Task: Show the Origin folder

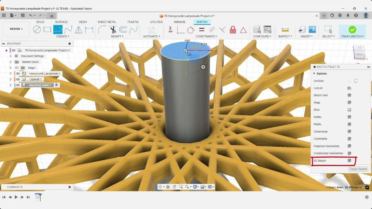Action: coord(17,68)
